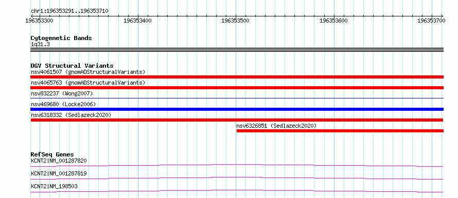Open variant label nsv6318332 (Sedlazeck2020)

71,115
